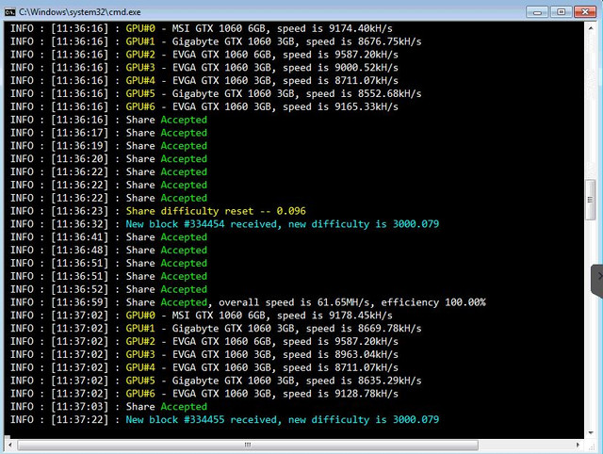This screenshot has height=454, width=603.
Task: Click the title text C:\Windows\system32\cmd.exe
Action: pos(79,12)
